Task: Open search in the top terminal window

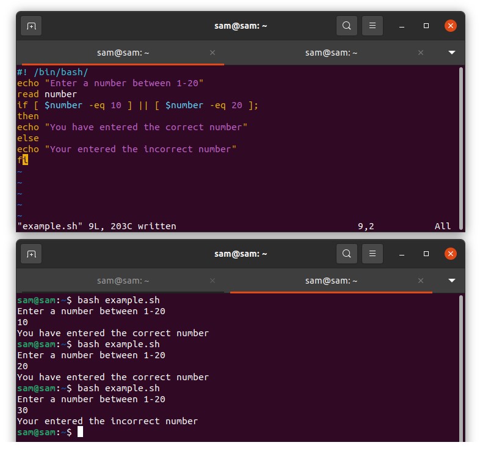Action: click(x=346, y=26)
